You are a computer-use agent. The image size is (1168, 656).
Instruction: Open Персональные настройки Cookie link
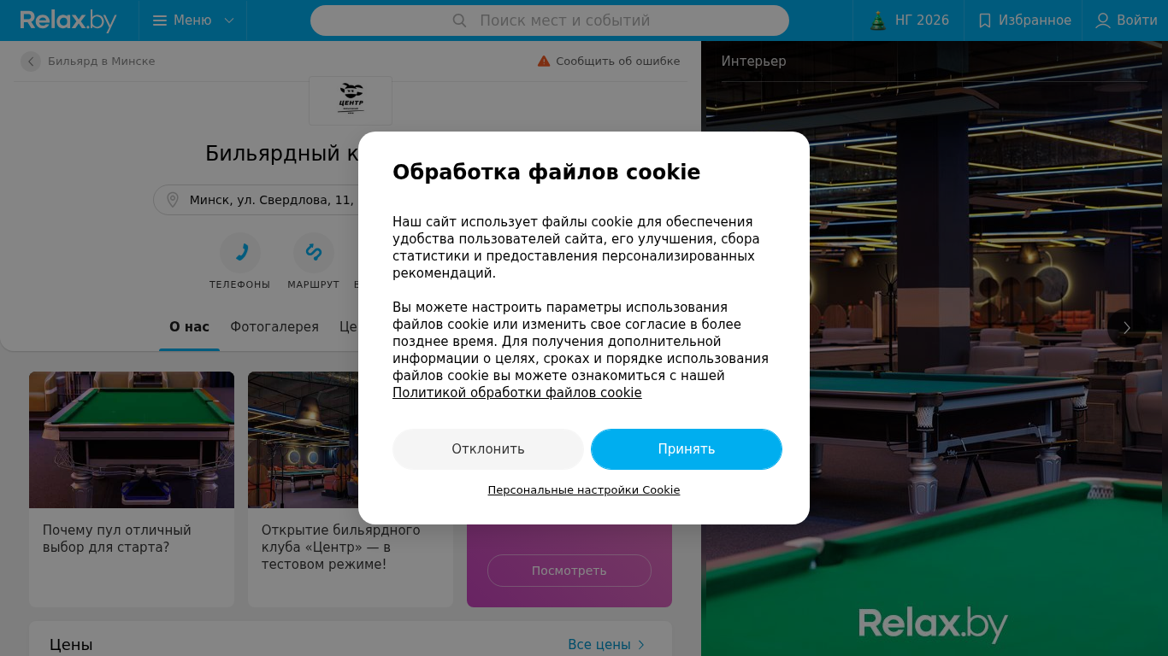click(584, 490)
